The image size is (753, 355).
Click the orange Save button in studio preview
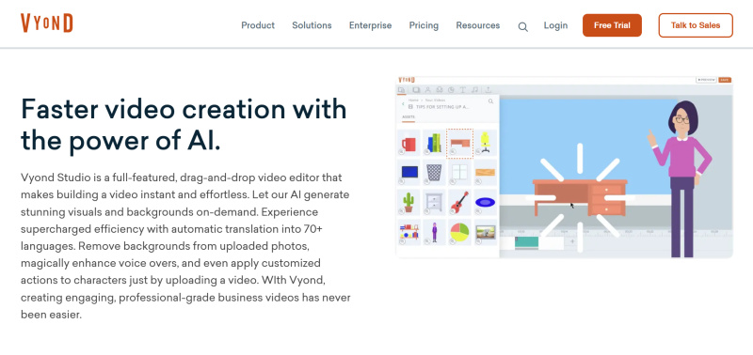pos(725,80)
